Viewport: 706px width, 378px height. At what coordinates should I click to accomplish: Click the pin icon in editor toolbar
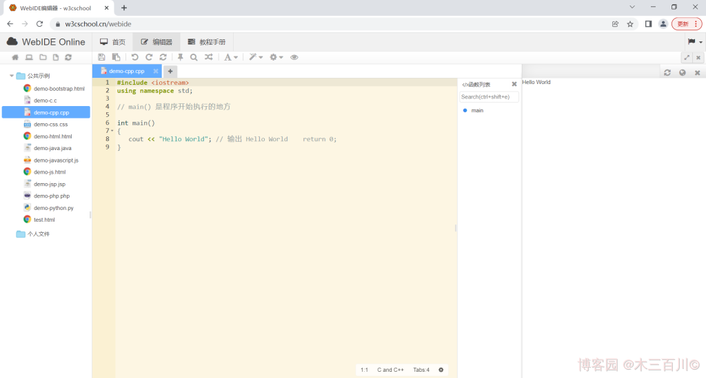181,57
